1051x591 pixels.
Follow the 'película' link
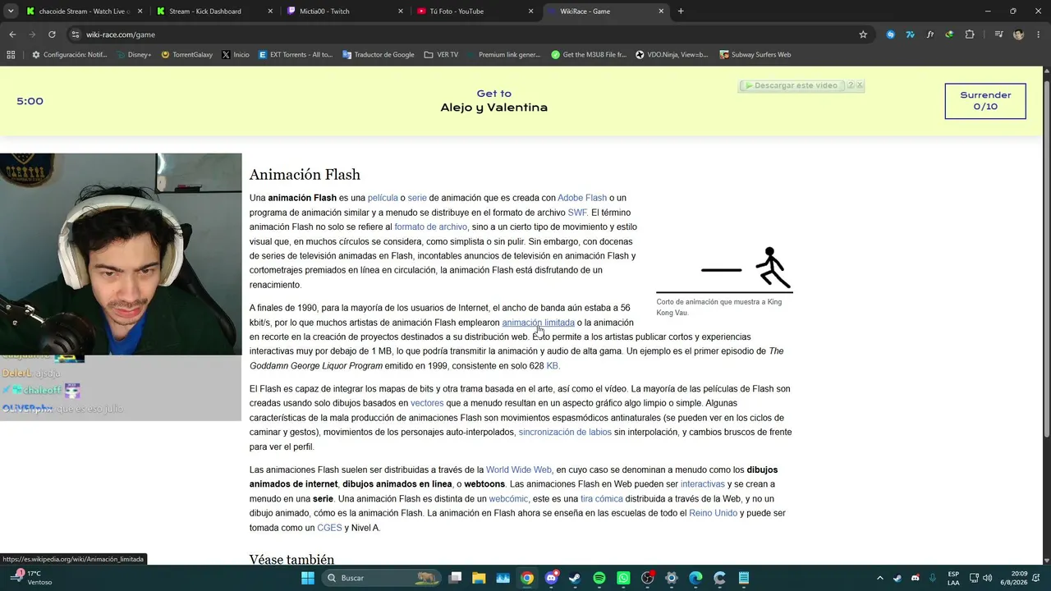[383, 198]
